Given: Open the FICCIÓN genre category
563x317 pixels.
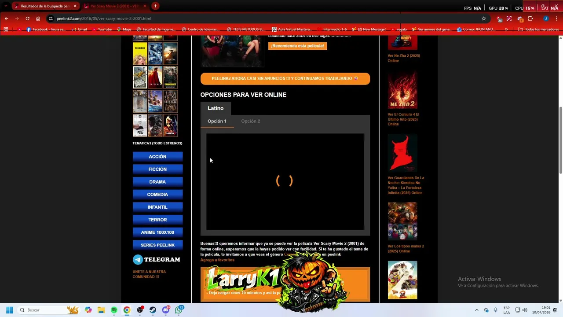Looking at the screenshot, I should [157, 169].
